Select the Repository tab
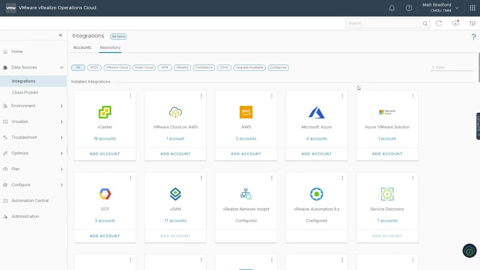Screen dimensions: 480x270 [x=110, y=48]
